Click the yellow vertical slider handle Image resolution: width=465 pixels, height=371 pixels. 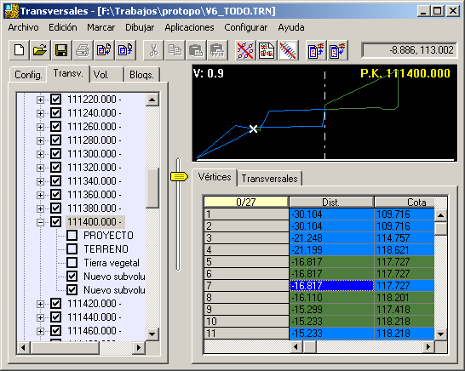pos(179,177)
